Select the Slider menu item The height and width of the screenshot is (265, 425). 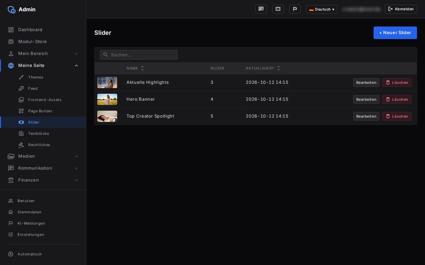(x=43, y=122)
